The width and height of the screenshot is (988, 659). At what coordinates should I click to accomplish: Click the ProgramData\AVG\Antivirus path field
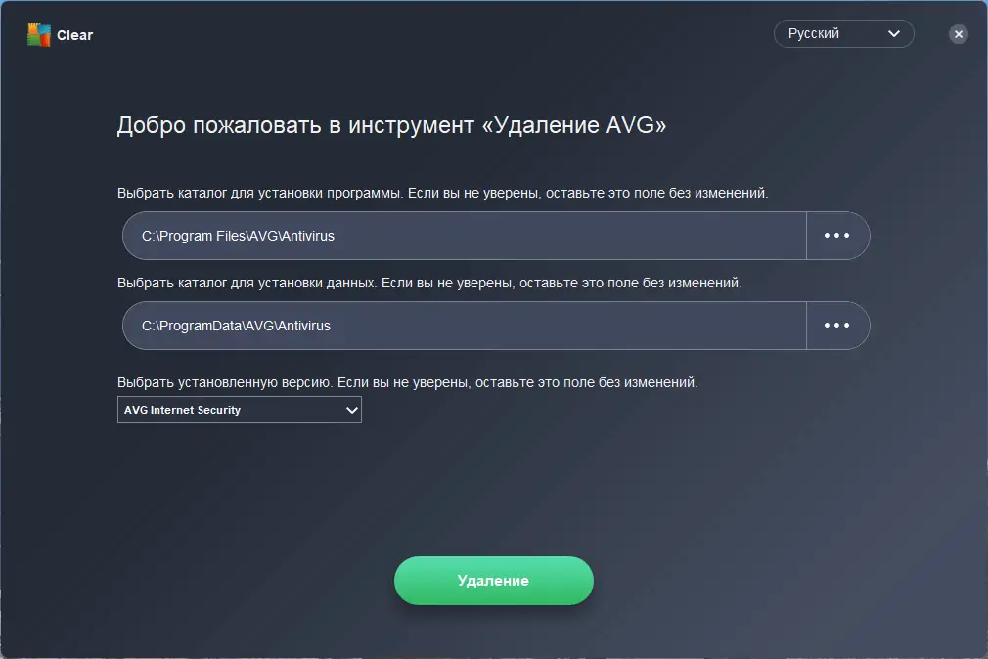tap(465, 326)
